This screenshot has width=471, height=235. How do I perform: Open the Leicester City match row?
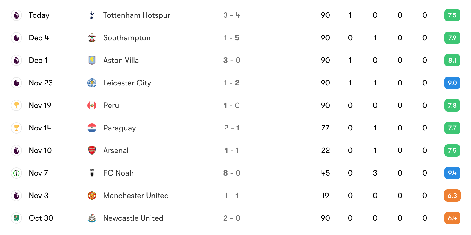tap(235, 83)
